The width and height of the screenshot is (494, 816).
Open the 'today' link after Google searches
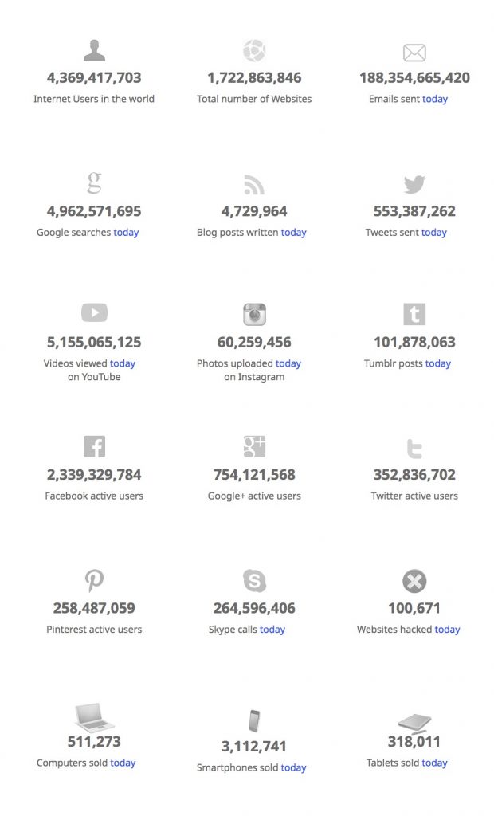pos(126,232)
